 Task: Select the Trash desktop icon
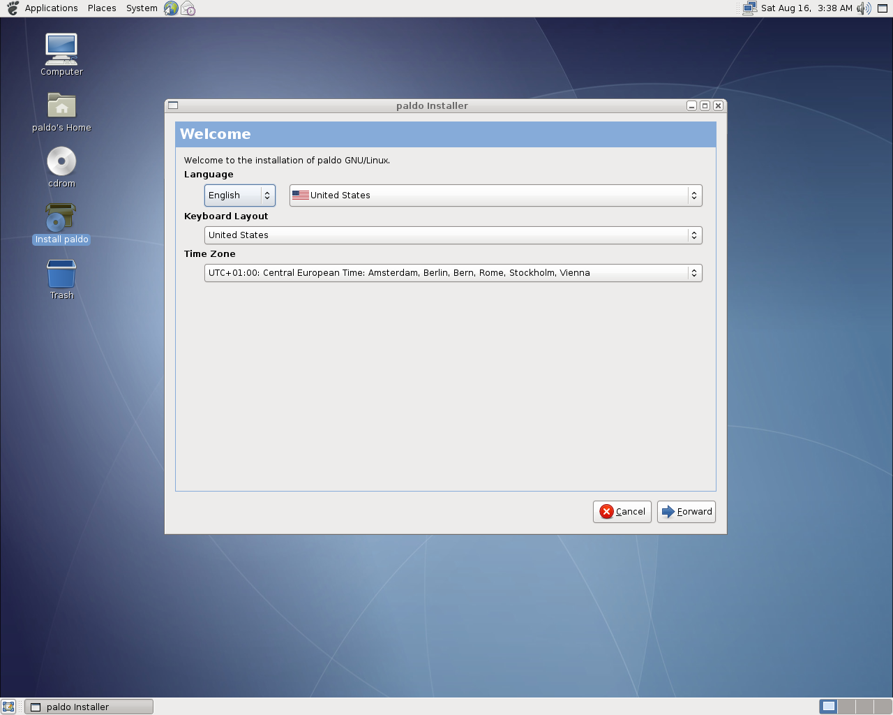click(x=61, y=279)
